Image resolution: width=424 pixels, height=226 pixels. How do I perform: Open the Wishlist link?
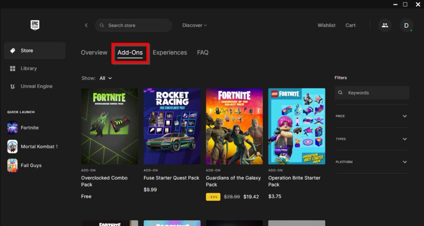tap(326, 25)
